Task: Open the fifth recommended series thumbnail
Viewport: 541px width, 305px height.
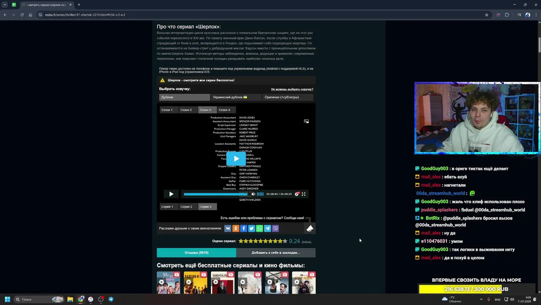Action: tap(277, 283)
